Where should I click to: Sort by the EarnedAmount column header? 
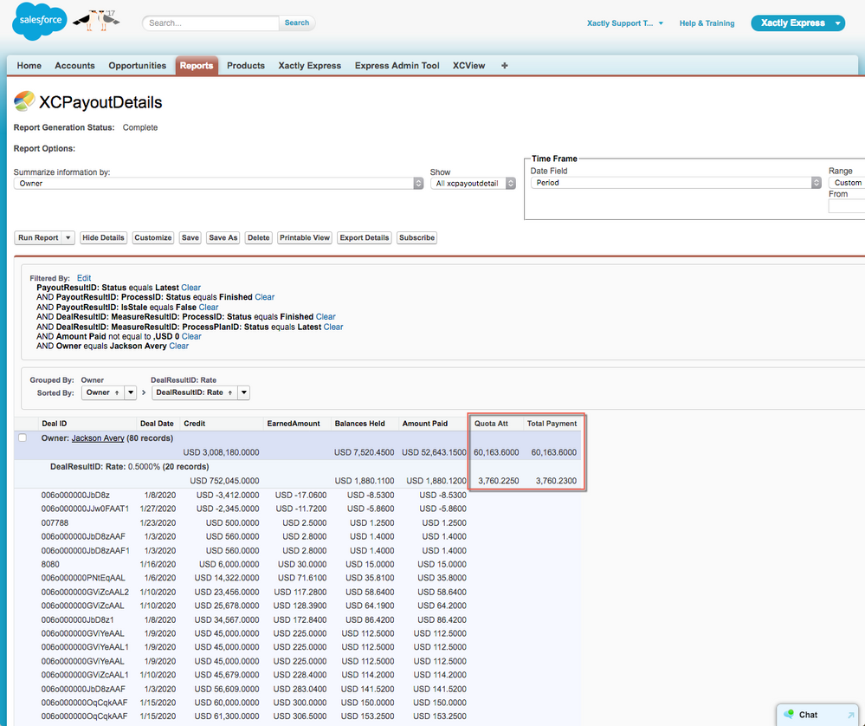[294, 424]
